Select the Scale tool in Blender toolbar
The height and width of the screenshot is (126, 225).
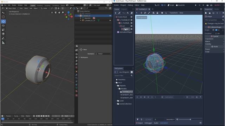point(3,30)
